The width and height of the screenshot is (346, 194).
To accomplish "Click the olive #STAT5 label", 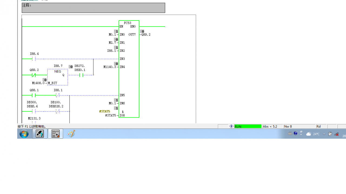I will pyautogui.click(x=105, y=111).
